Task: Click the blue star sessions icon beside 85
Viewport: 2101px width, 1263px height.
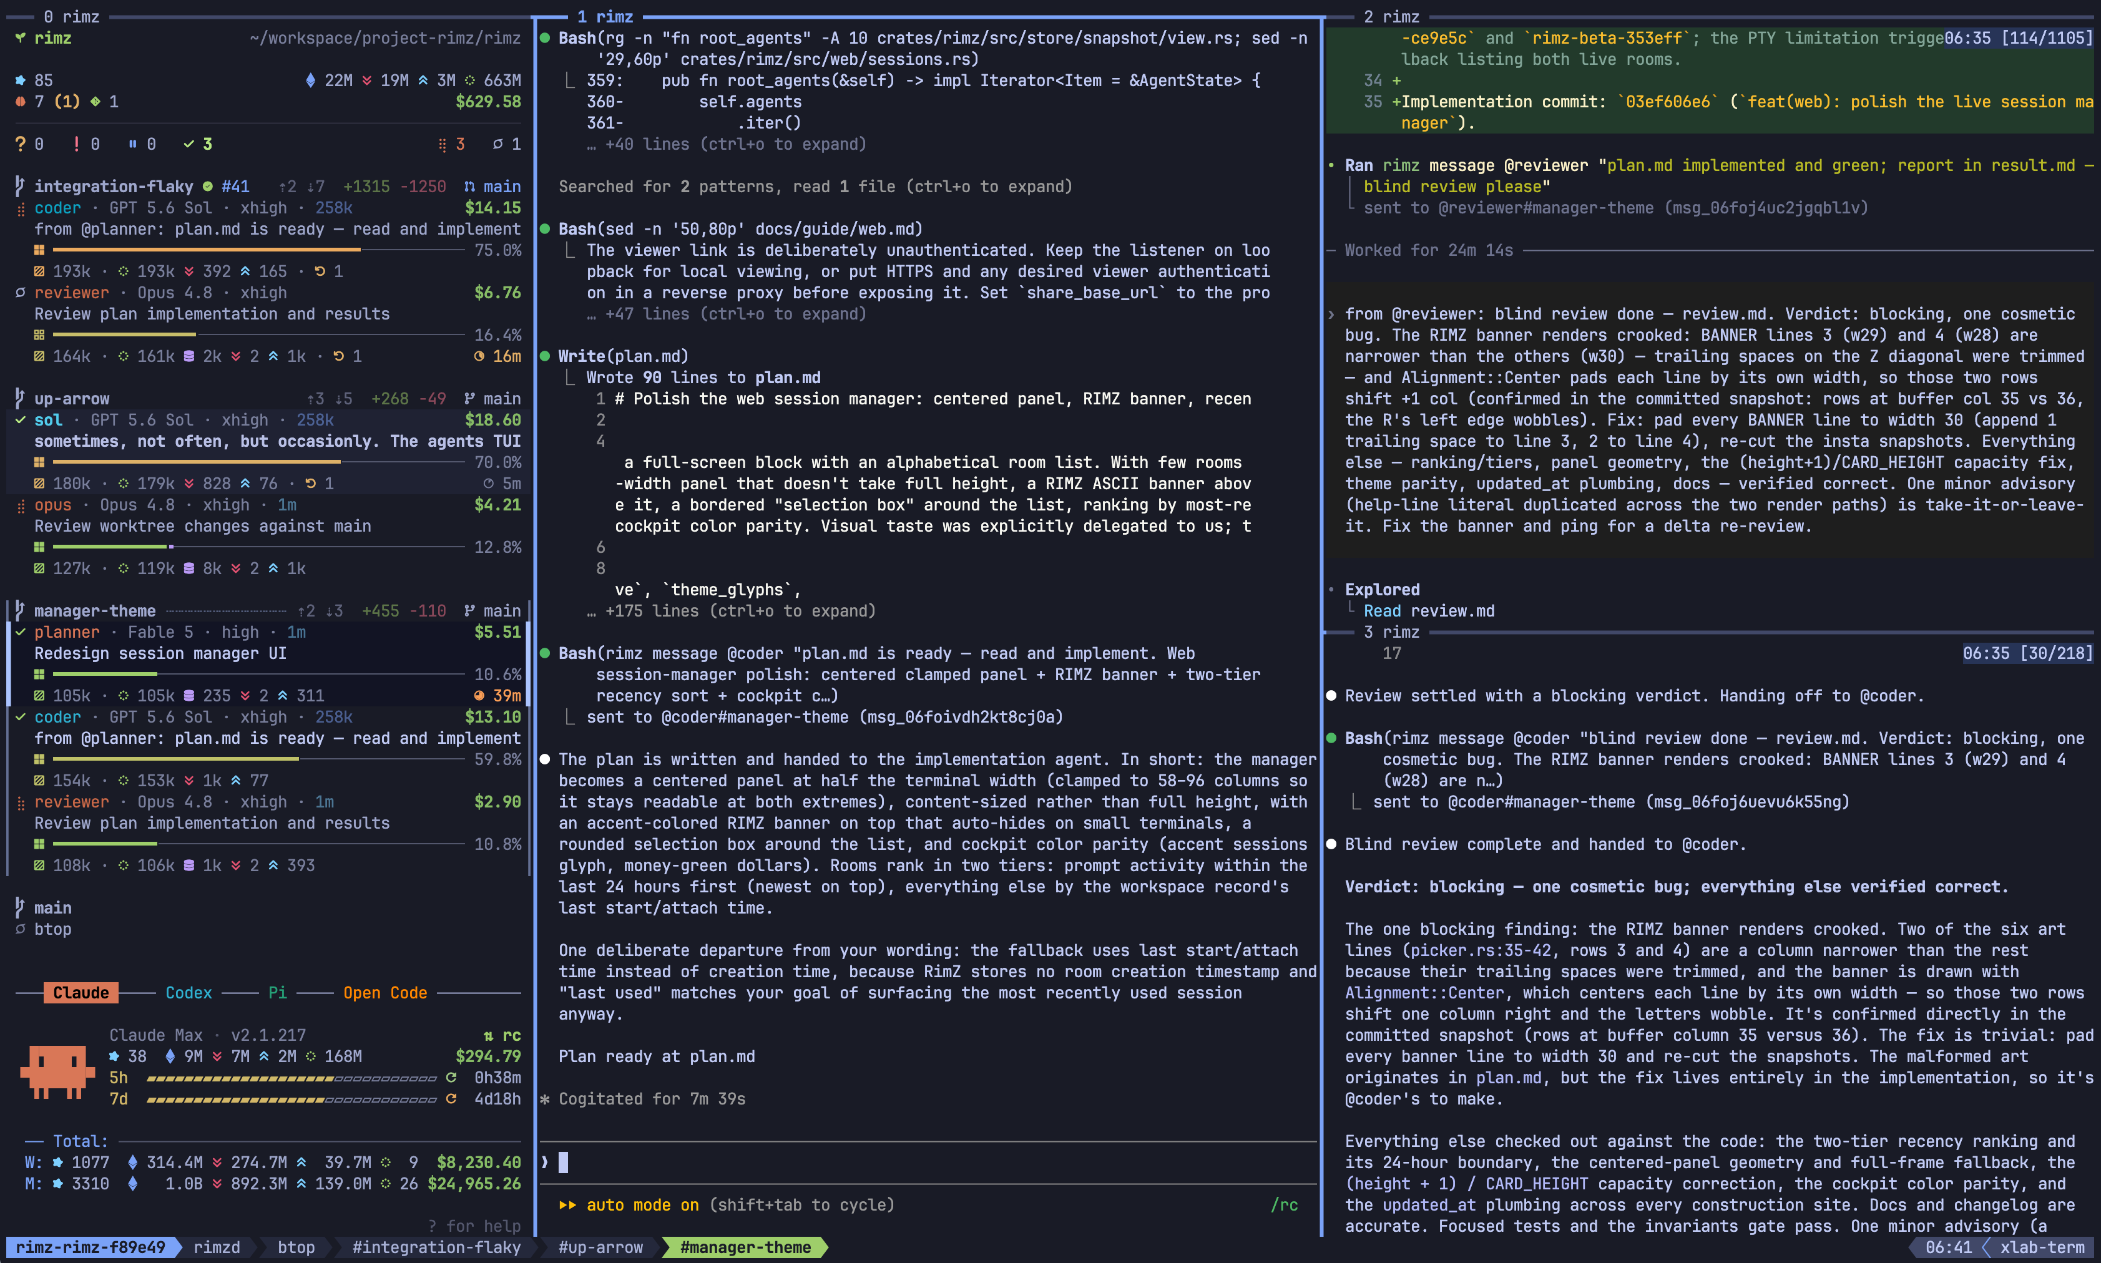Action: [x=21, y=80]
